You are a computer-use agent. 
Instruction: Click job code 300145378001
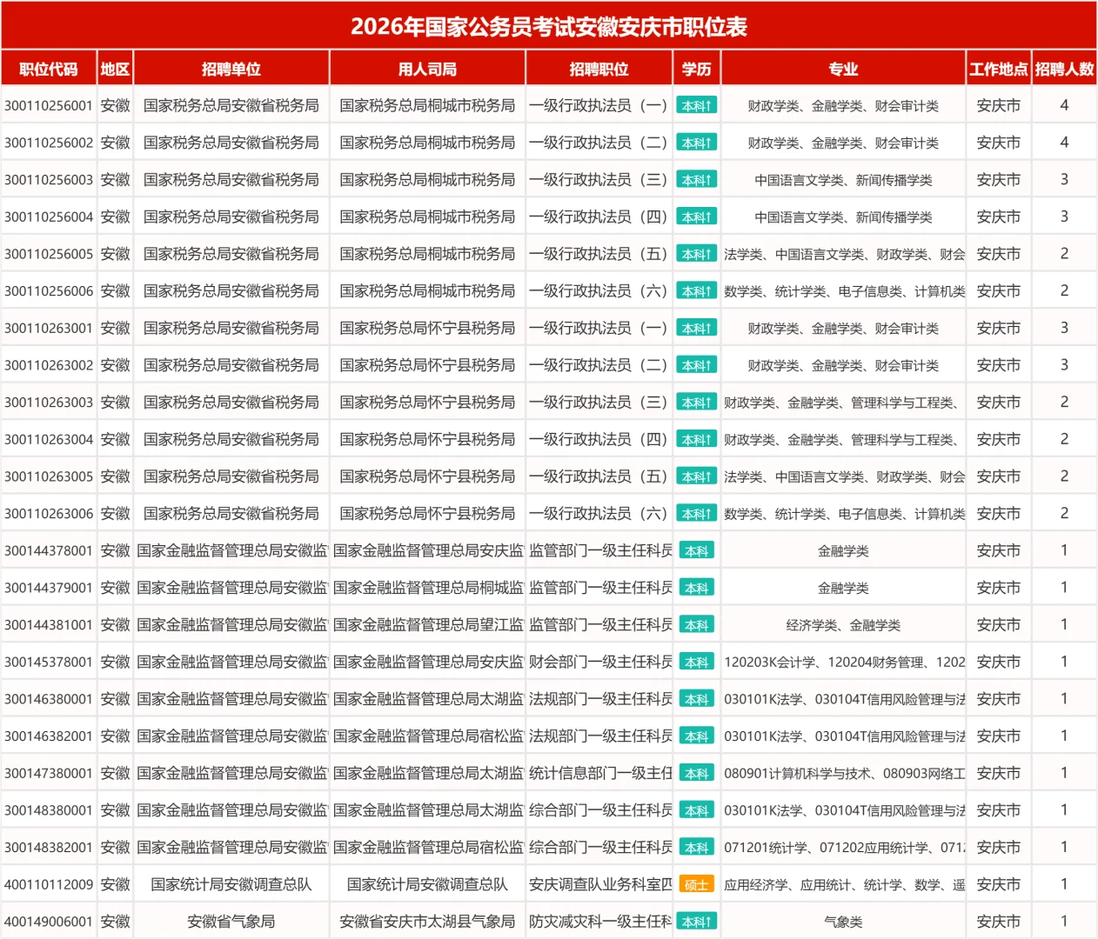point(49,663)
